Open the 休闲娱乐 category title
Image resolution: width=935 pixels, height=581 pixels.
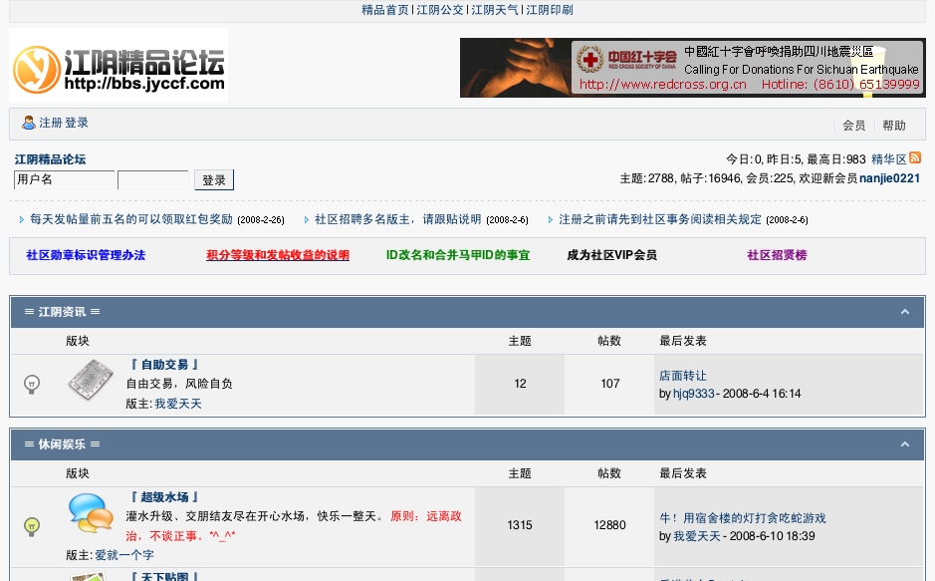[x=62, y=444]
